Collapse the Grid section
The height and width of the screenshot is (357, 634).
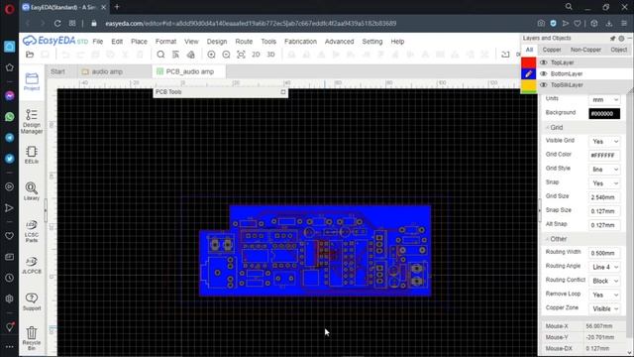click(x=554, y=128)
